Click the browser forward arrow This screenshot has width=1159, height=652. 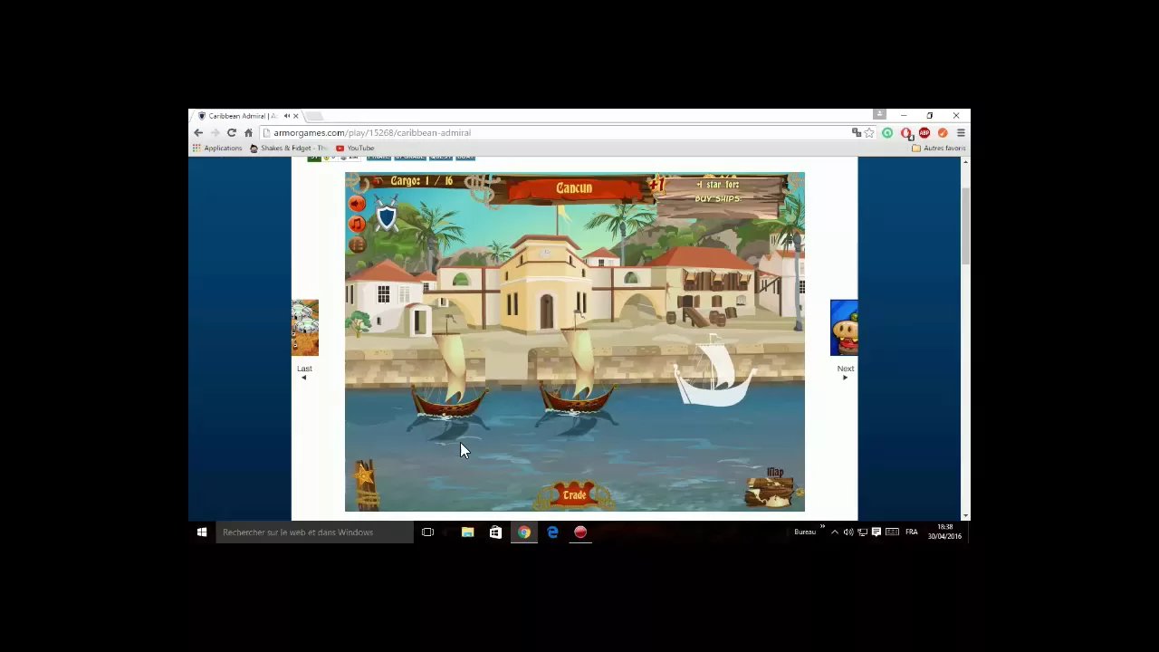[x=215, y=132]
